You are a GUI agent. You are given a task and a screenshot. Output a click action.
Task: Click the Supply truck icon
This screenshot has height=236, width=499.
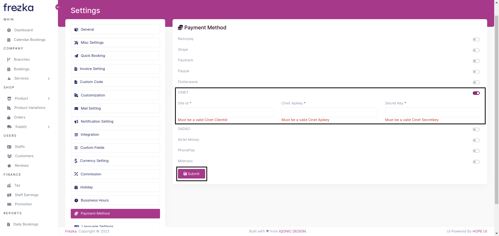point(9,127)
